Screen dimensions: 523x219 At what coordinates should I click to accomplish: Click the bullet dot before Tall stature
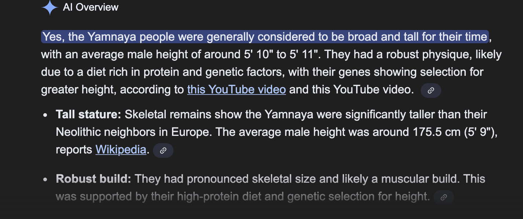click(45, 115)
